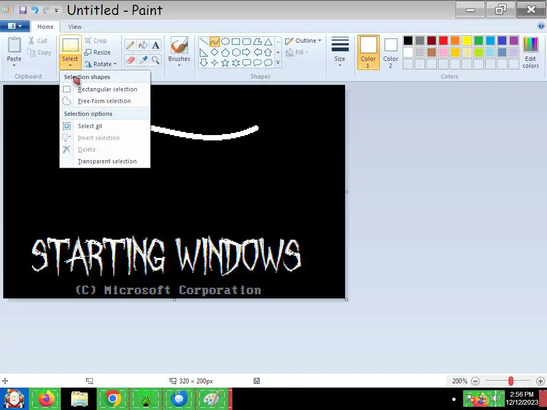
Task: Open File Explorer folder on taskbar
Action: (x=80, y=399)
